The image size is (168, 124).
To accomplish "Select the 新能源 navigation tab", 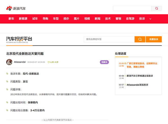I will (x=23, y=19).
